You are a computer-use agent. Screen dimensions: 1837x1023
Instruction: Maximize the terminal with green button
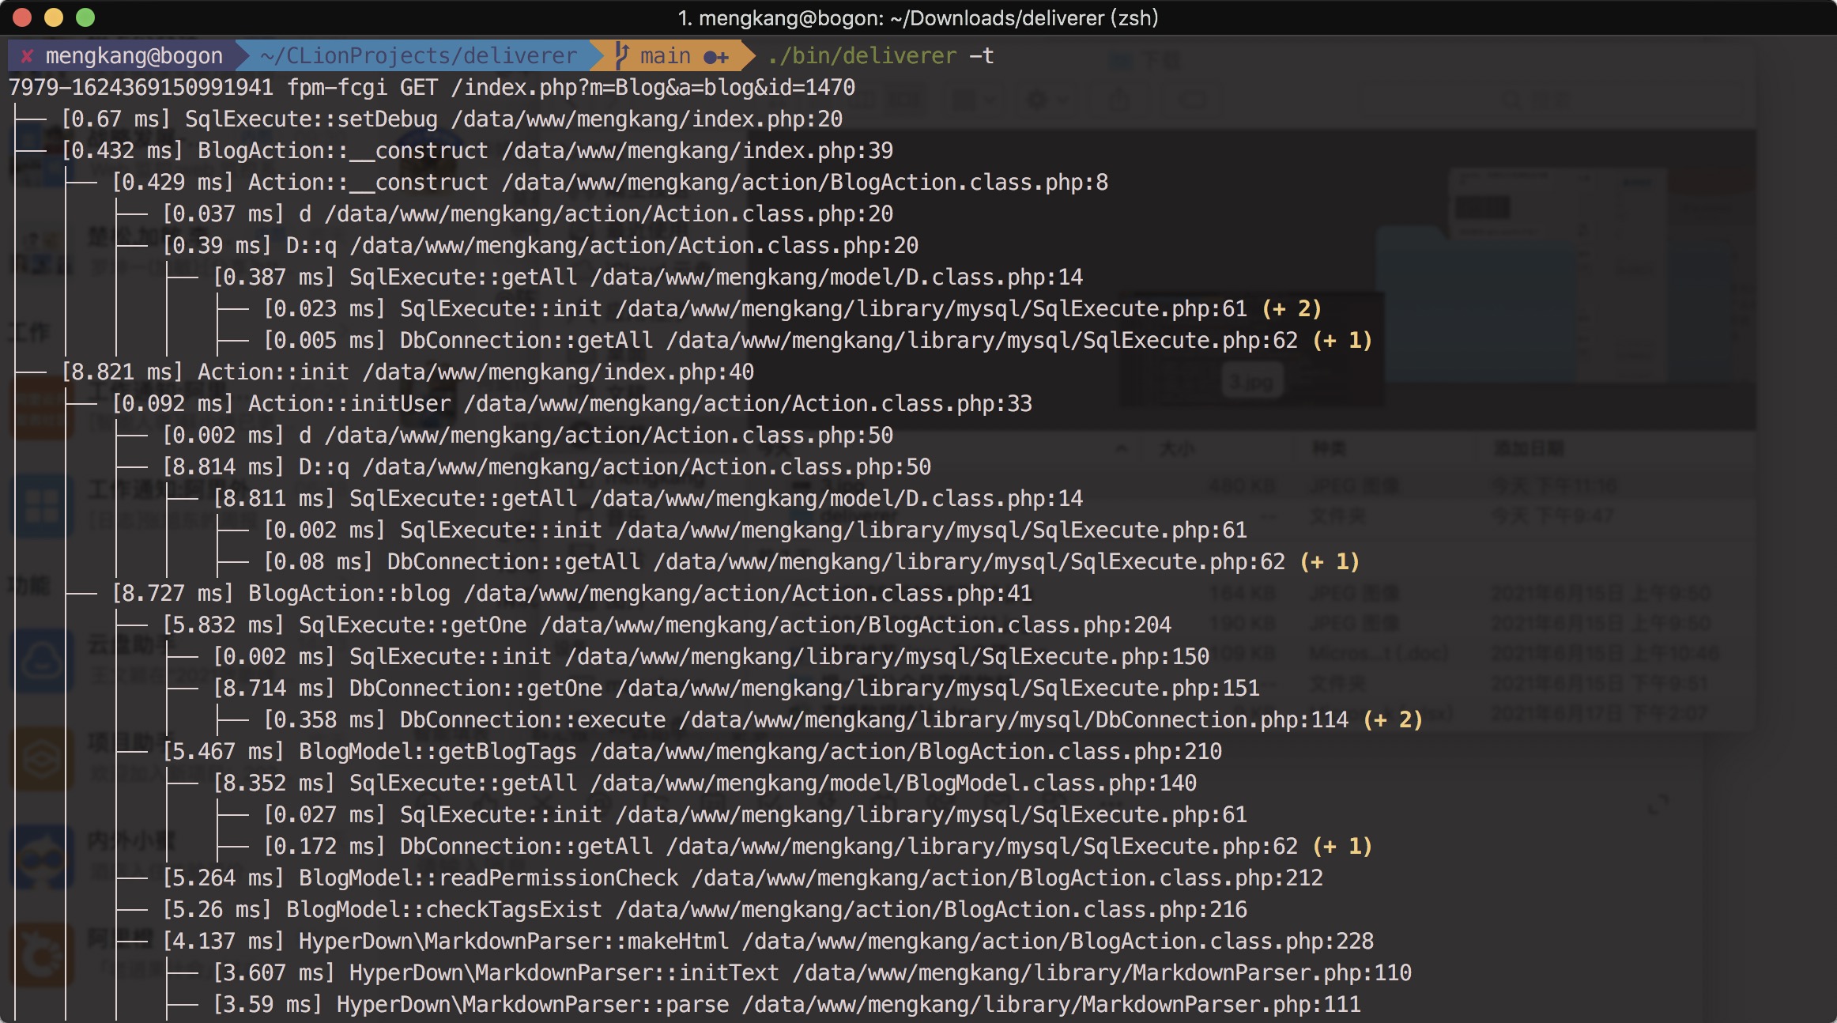(x=85, y=17)
